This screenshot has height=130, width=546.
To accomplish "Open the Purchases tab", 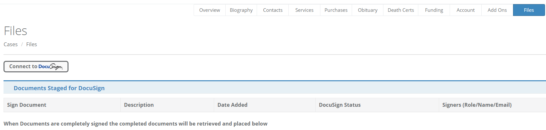I will point(336,10).
